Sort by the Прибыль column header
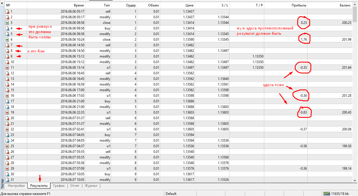The width and height of the screenshot is (358, 196). (x=286, y=6)
